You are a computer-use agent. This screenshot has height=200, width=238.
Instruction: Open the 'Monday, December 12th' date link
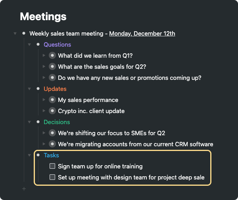click(142, 34)
